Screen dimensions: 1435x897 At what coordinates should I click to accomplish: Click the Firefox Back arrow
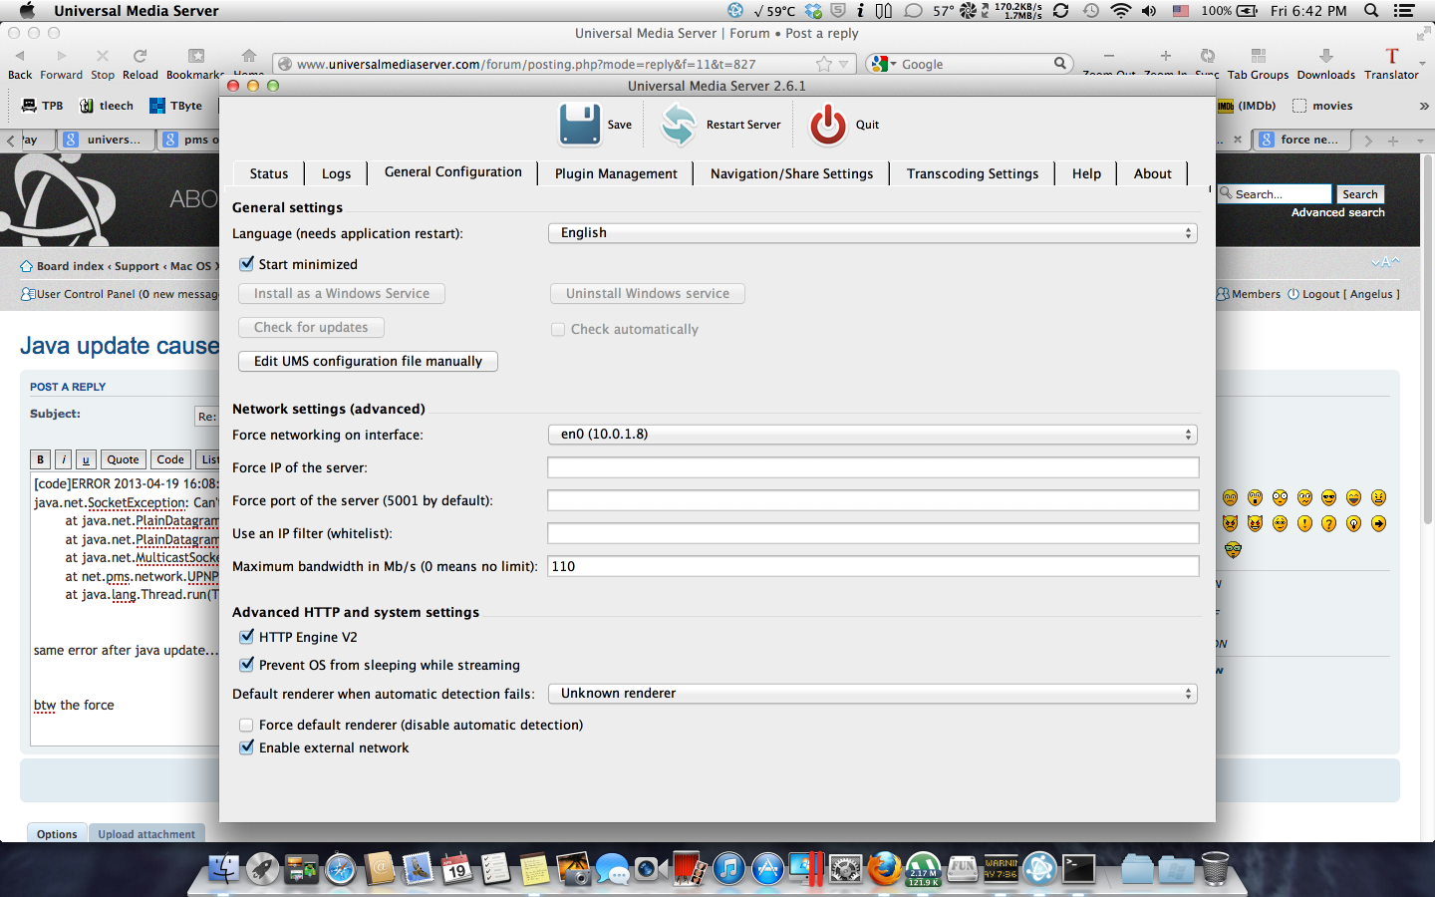point(19,56)
